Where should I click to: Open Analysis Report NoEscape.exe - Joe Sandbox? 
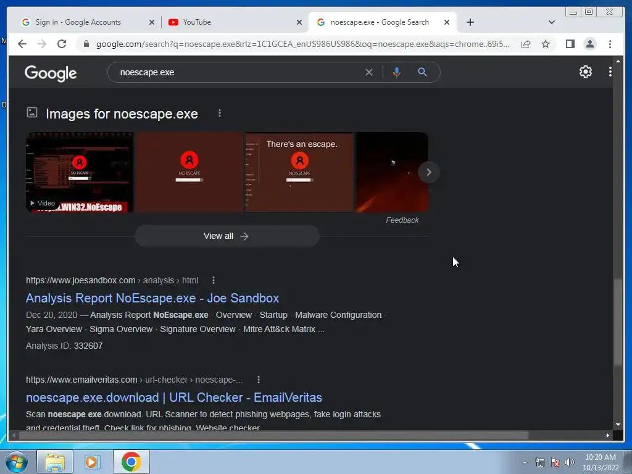click(x=152, y=298)
